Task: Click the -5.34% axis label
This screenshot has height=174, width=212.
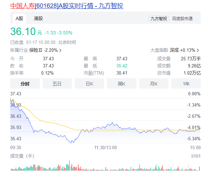Action: (x=194, y=139)
